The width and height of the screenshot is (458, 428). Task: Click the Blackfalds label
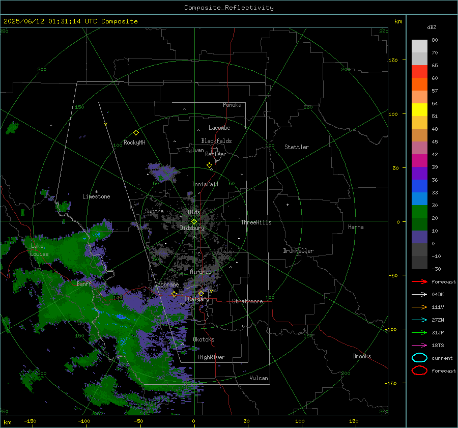click(216, 141)
